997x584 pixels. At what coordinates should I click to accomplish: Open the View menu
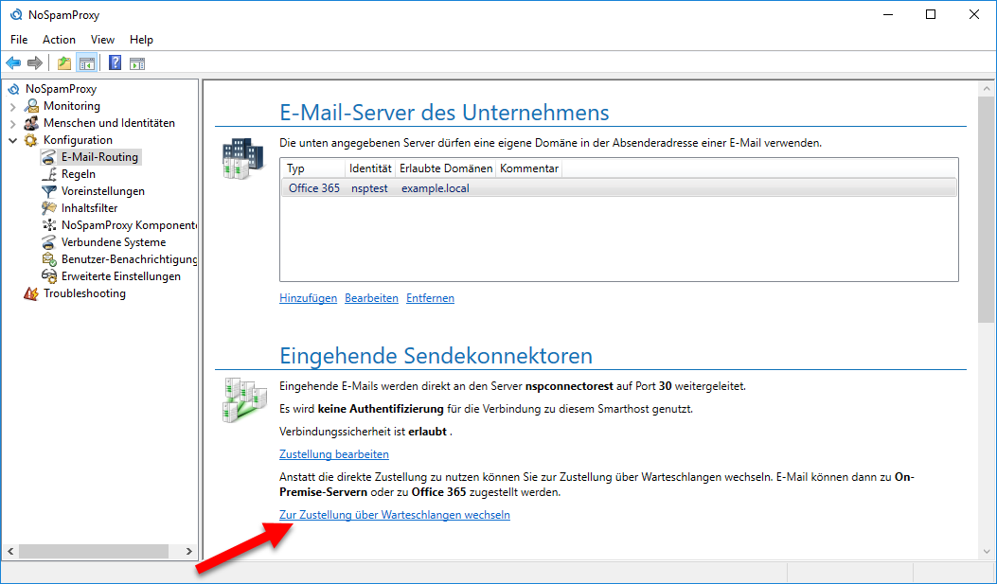(102, 40)
